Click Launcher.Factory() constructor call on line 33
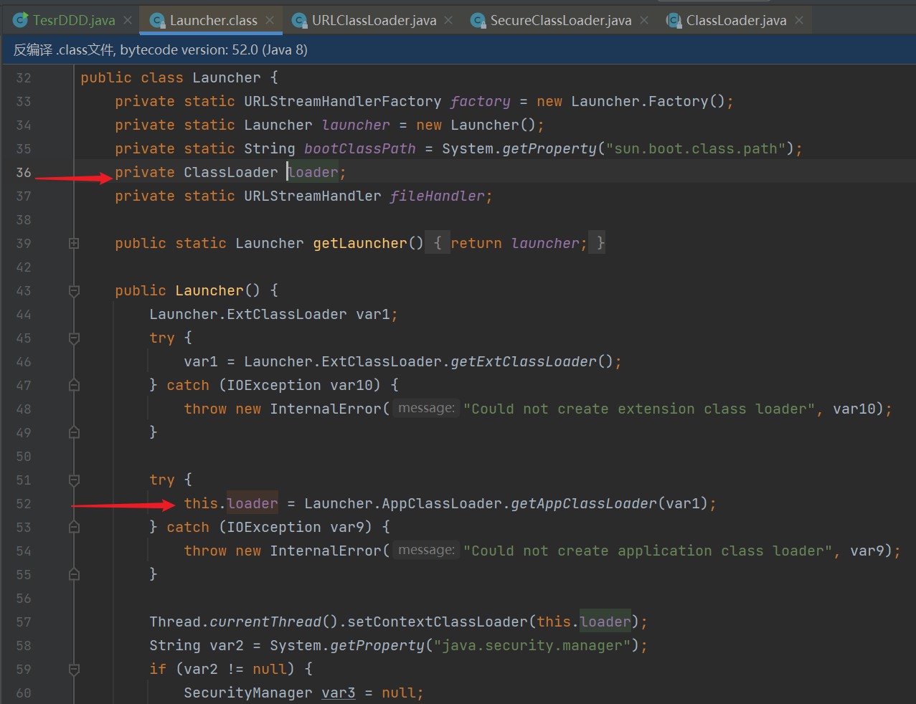 (x=648, y=101)
